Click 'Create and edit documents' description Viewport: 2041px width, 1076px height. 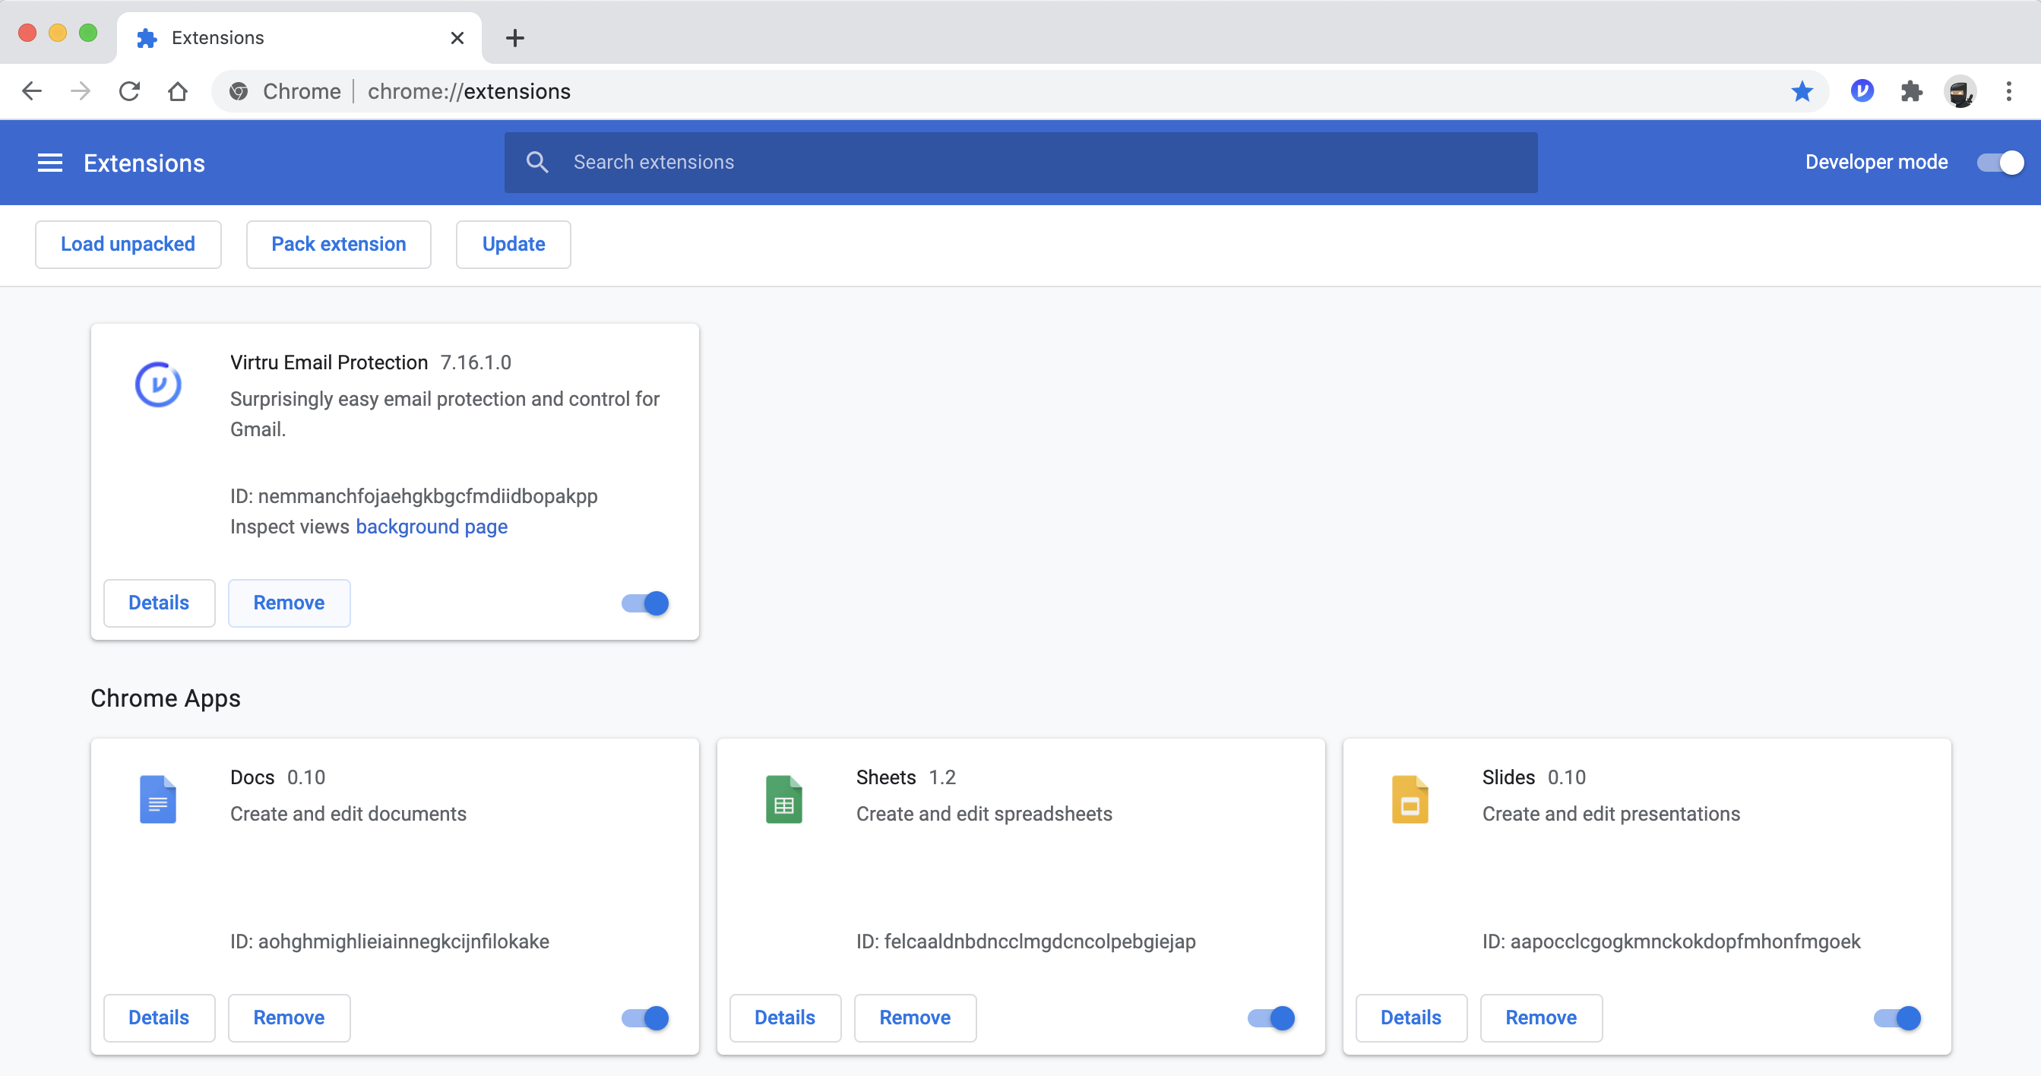click(x=348, y=814)
